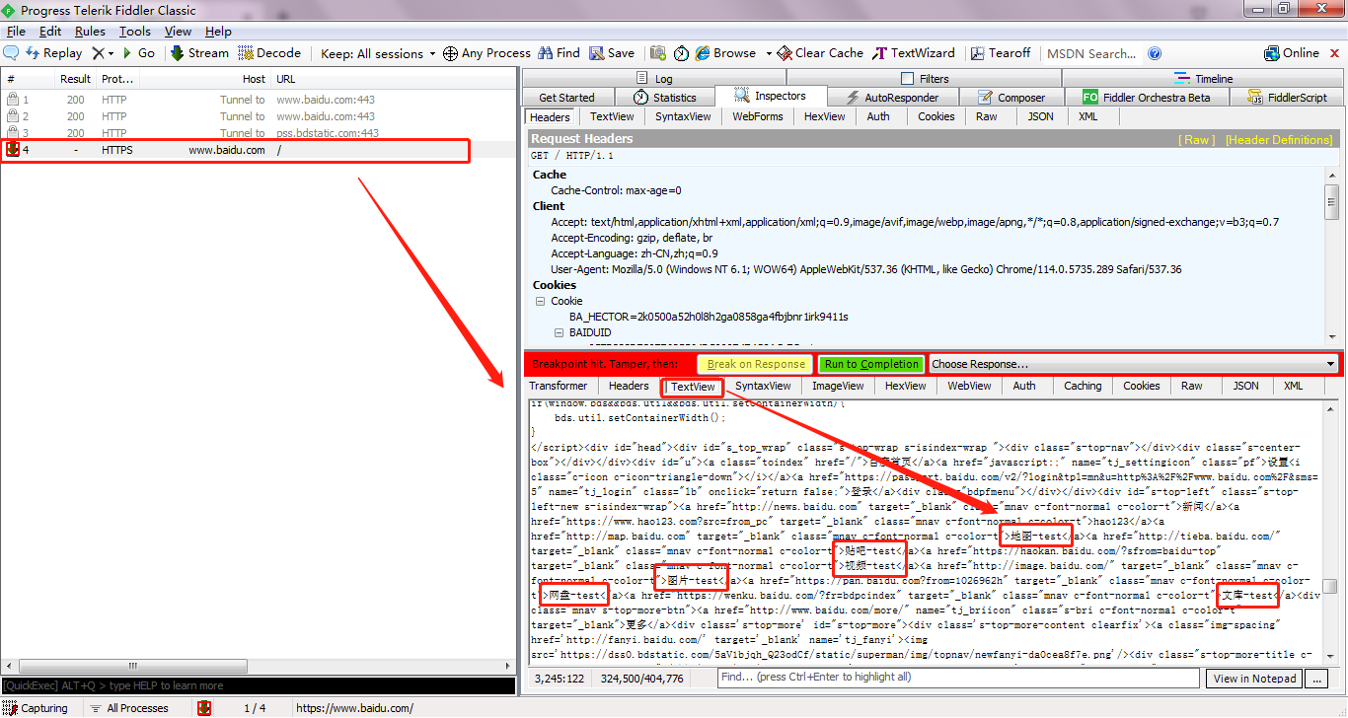The image size is (1348, 718).
Task: Click the ellipsis button beside View in Notepad
Action: tap(1316, 679)
